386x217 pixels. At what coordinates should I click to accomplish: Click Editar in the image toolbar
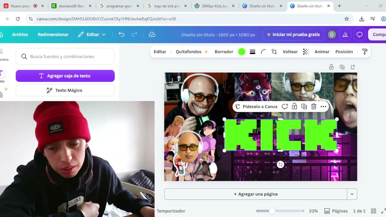click(x=160, y=52)
